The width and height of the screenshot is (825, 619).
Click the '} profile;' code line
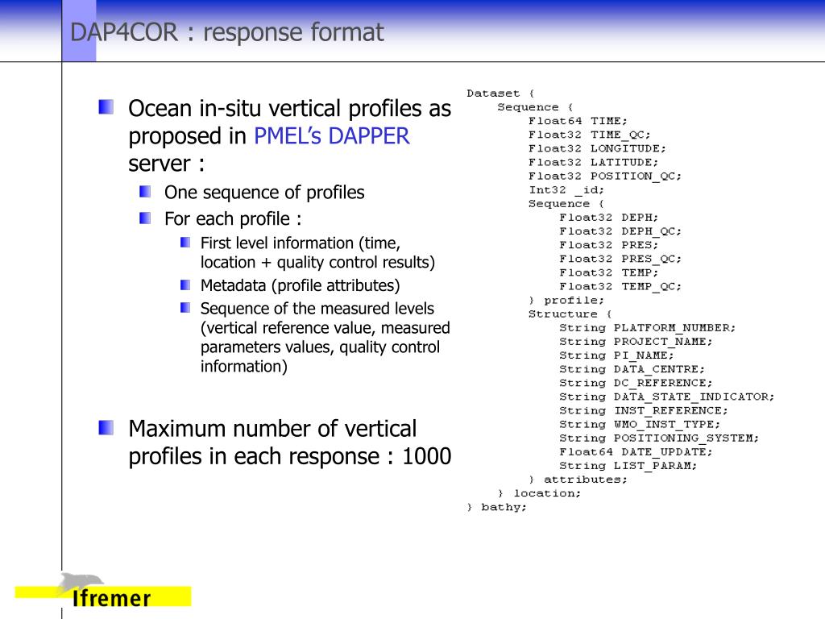point(566,300)
